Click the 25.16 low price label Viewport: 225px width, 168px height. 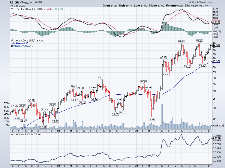point(55,121)
